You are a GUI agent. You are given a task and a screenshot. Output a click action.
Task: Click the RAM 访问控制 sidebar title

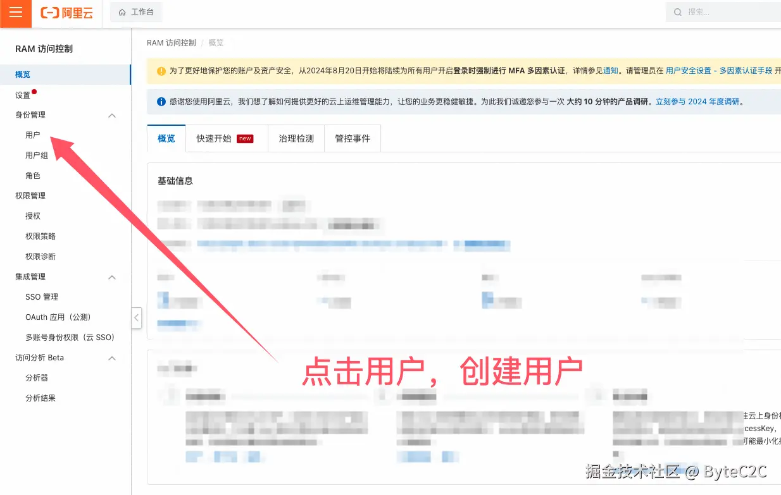tap(44, 49)
